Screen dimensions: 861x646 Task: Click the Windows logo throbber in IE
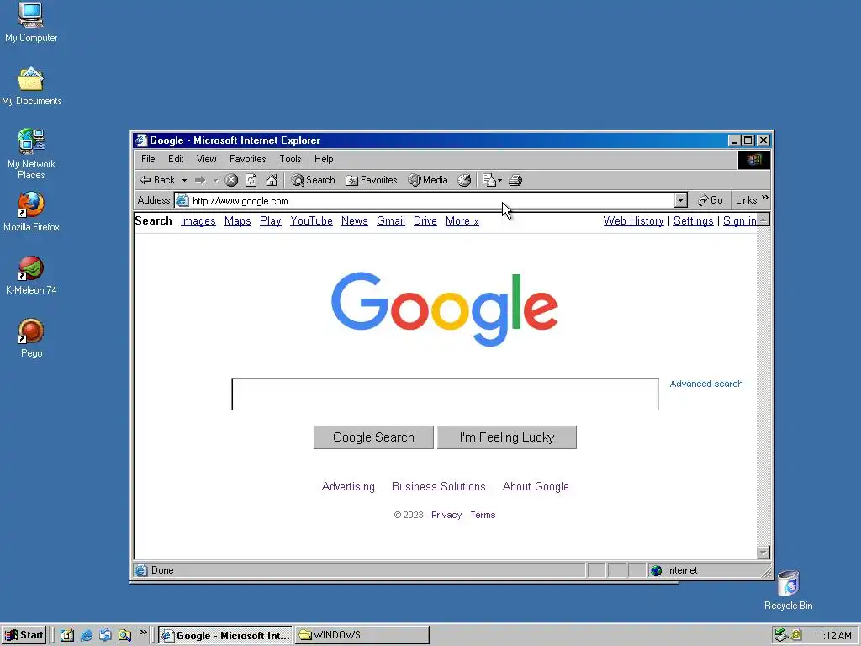(x=754, y=160)
